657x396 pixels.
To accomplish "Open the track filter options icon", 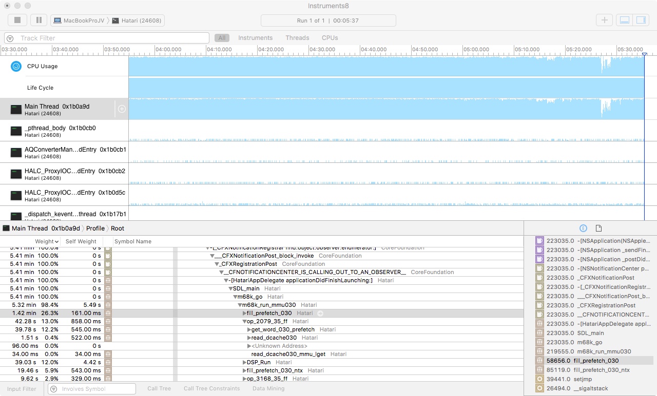I will coord(10,38).
